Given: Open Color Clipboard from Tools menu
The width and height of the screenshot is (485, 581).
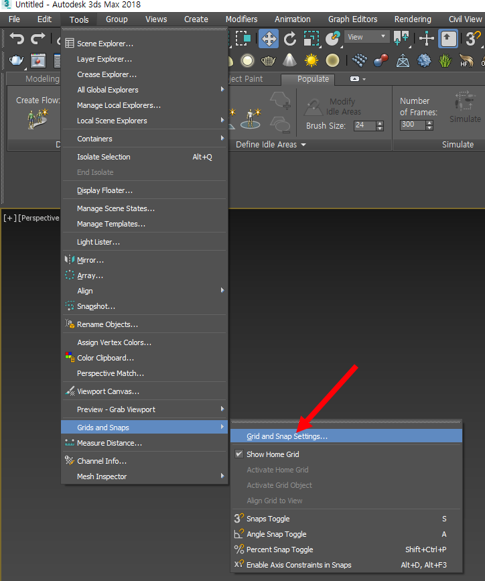Looking at the screenshot, I should point(145,358).
